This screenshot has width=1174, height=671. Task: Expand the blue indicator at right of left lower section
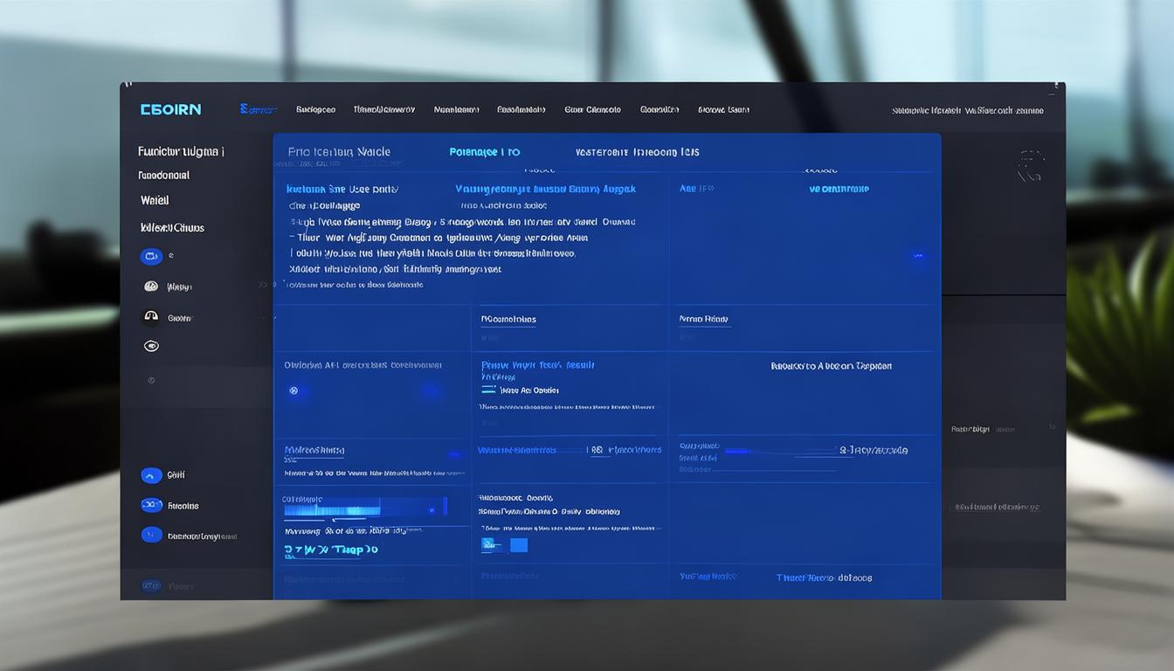(454, 454)
